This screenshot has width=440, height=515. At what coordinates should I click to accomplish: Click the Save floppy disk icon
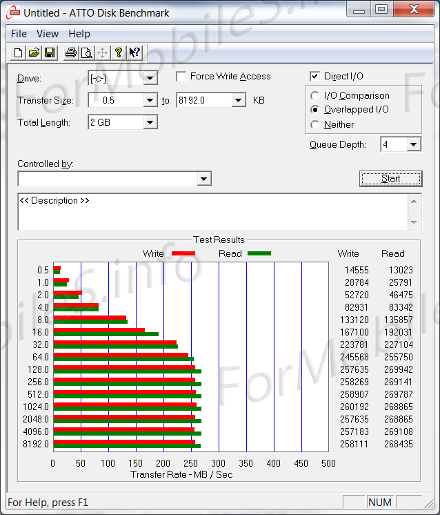click(50, 52)
